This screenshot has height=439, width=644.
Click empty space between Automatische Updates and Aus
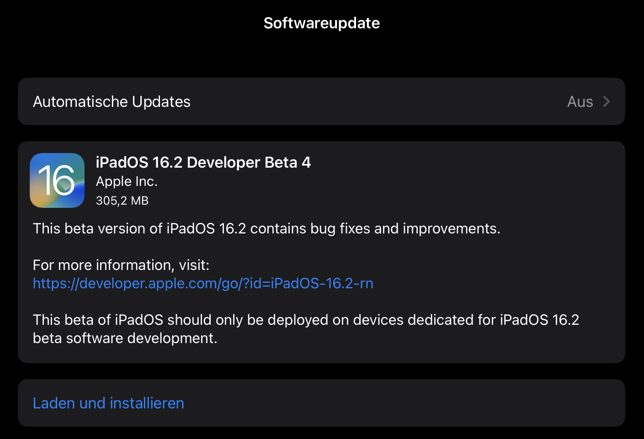coord(378,101)
